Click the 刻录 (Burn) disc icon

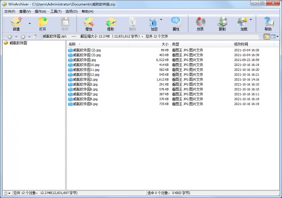click(x=200, y=22)
